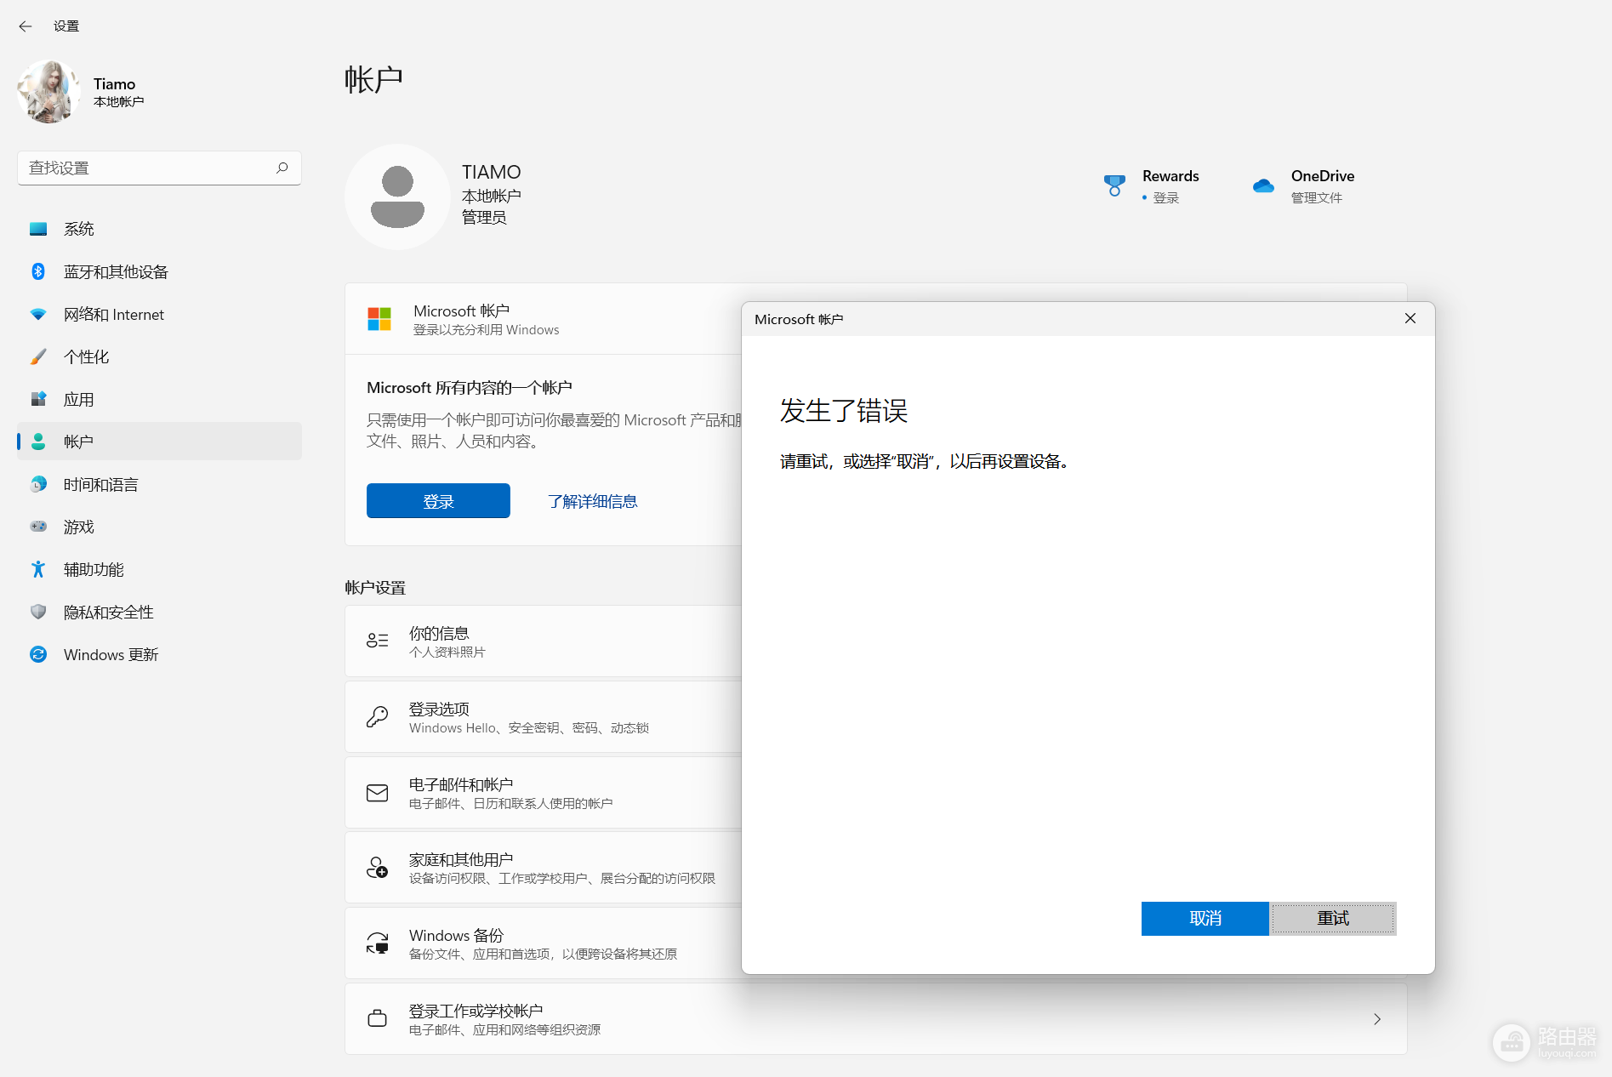Screen dimensions: 1612x1077
Task: Open 应用 settings
Action: click(x=159, y=399)
